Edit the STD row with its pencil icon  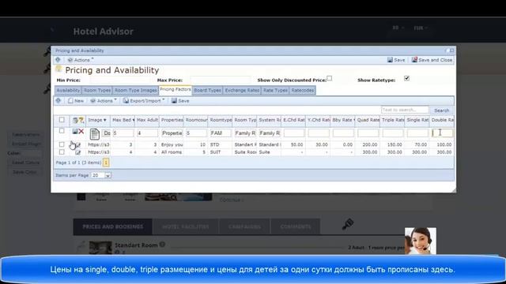coord(77,144)
